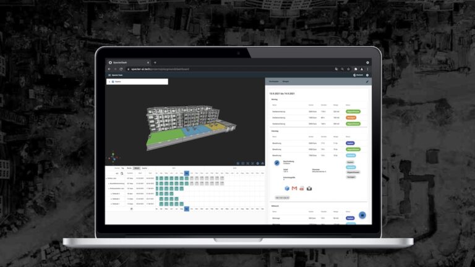Open a new browser tab with plus button

[155, 62]
